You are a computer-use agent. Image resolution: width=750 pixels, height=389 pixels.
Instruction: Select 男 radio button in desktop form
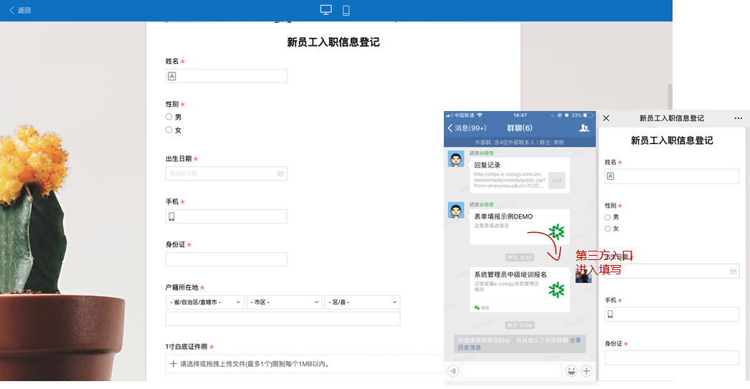(x=169, y=117)
